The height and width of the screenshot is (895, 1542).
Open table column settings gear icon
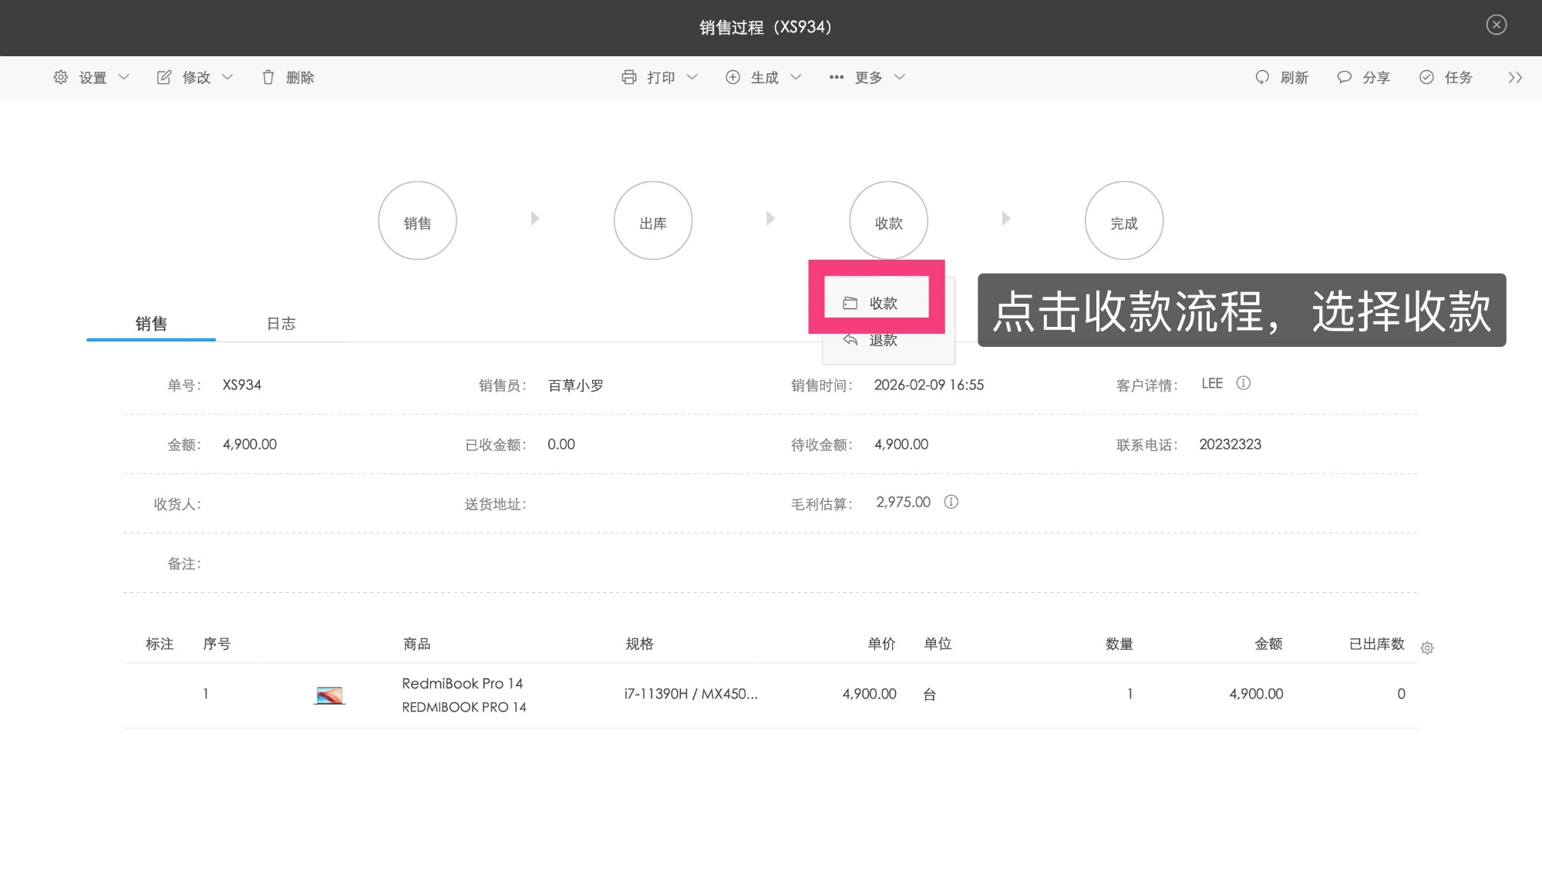click(x=1427, y=648)
